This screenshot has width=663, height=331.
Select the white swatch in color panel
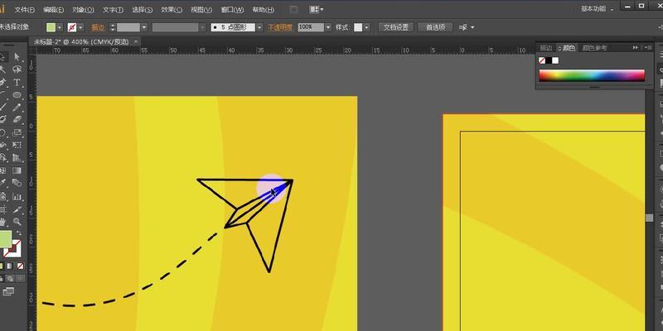[555, 60]
